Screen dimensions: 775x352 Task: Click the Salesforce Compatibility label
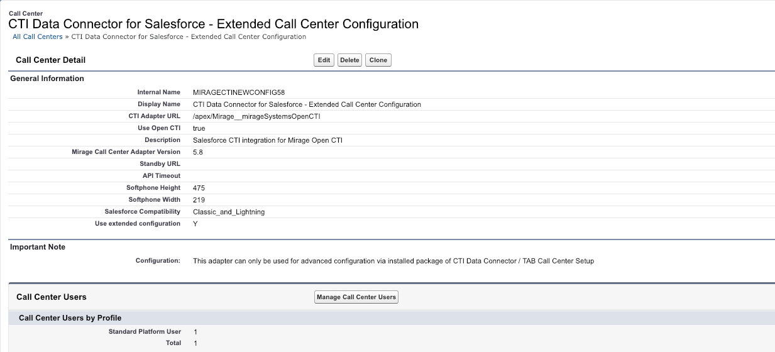143,212
